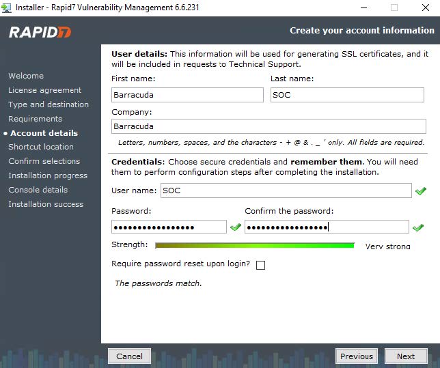The height and width of the screenshot is (368, 440).
Task: Close the installer window
Action: tap(426, 8)
